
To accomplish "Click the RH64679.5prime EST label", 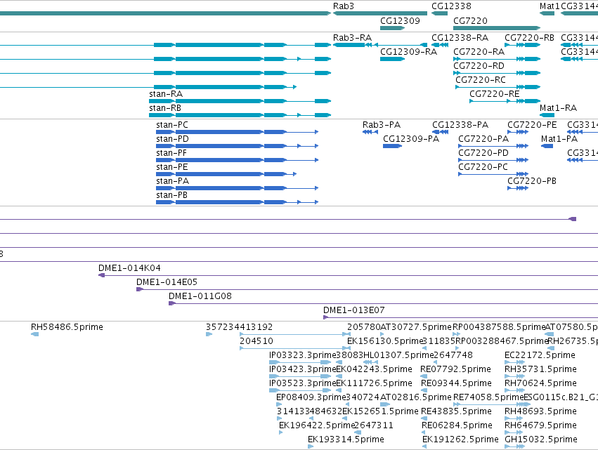I will (540, 425).
